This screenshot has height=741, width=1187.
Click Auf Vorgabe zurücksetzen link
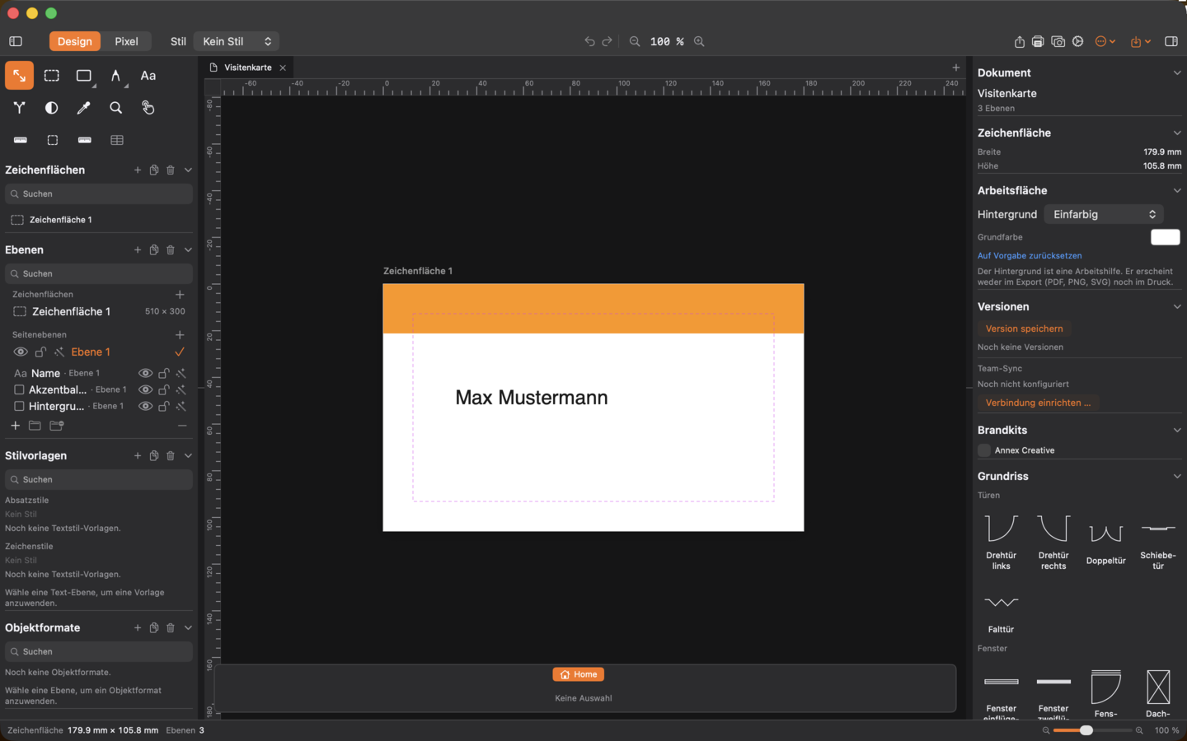point(1030,255)
